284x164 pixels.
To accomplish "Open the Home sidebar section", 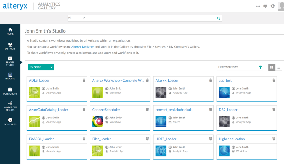I will point(10,31).
